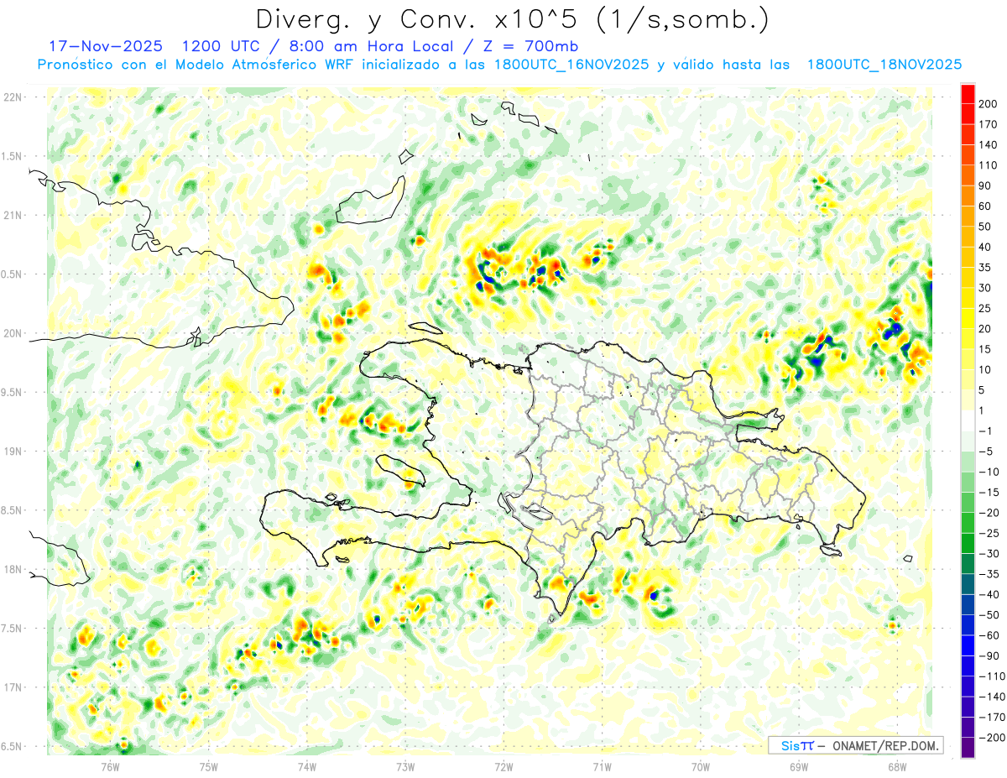Image resolution: width=1007 pixels, height=778 pixels.
Task: Click the "-25" color scale label
Action: (x=991, y=533)
